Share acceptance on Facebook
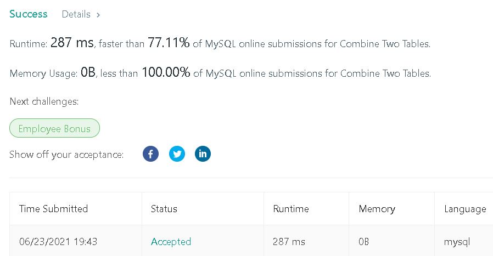 click(150, 154)
